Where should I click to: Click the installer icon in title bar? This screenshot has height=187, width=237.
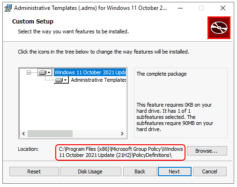(8, 8)
